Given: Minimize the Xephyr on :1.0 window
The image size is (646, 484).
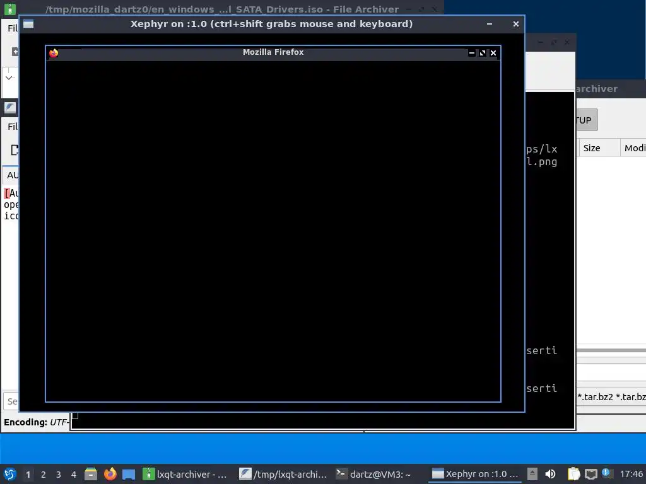Looking at the screenshot, I should pos(490,24).
